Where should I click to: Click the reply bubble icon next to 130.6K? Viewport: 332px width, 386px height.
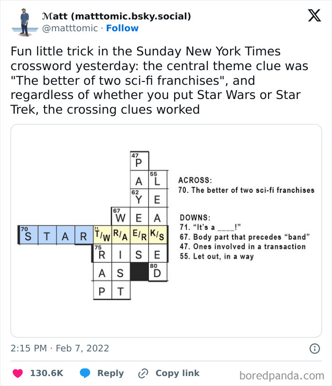coord(86,373)
